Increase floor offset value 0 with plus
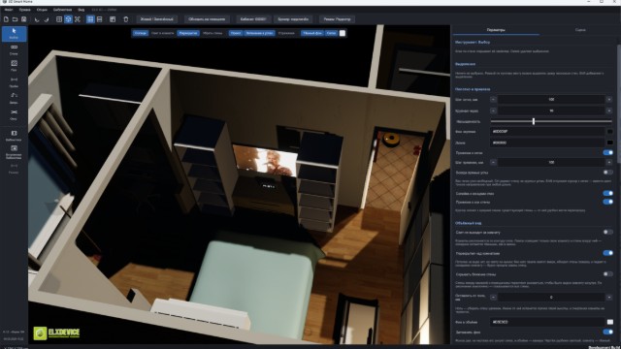 tap(609, 298)
